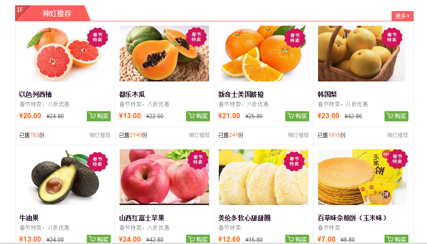Click the 购买 cart button for 美伦多软心甜甜圈
This screenshot has height=244, width=427.
pos(297,239)
